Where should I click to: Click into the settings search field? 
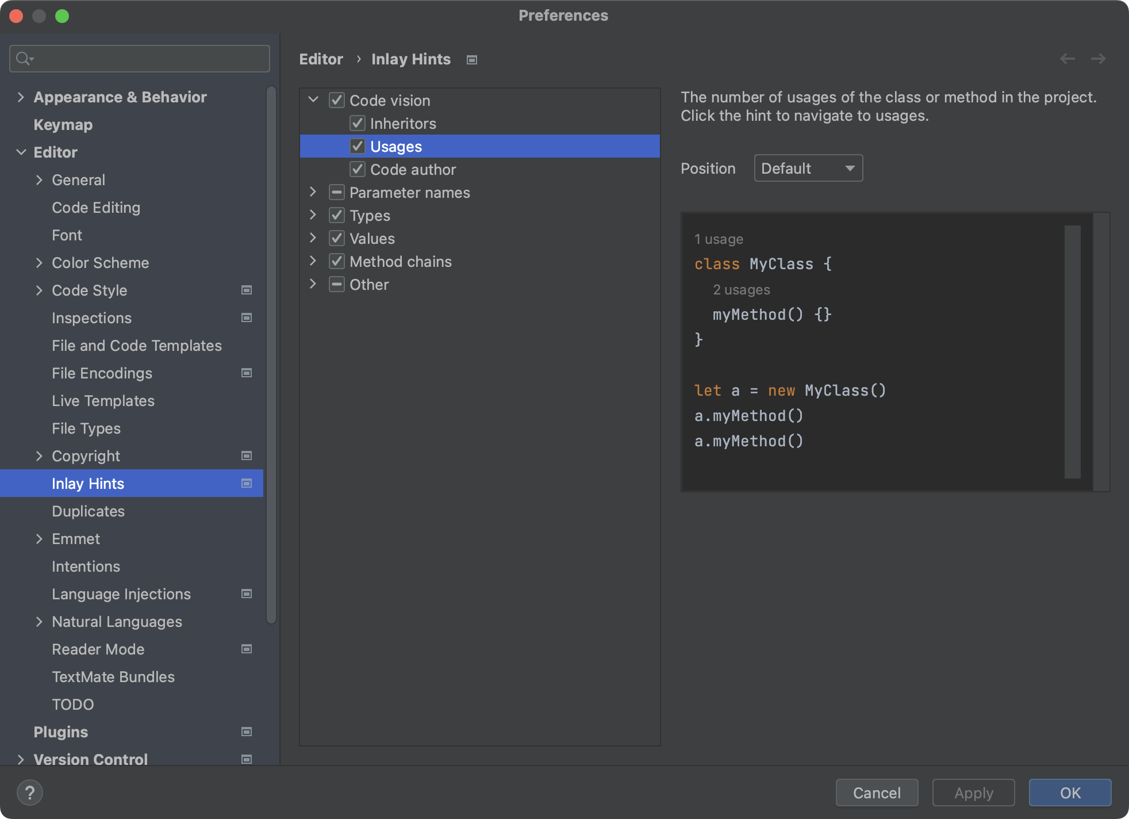click(x=149, y=59)
